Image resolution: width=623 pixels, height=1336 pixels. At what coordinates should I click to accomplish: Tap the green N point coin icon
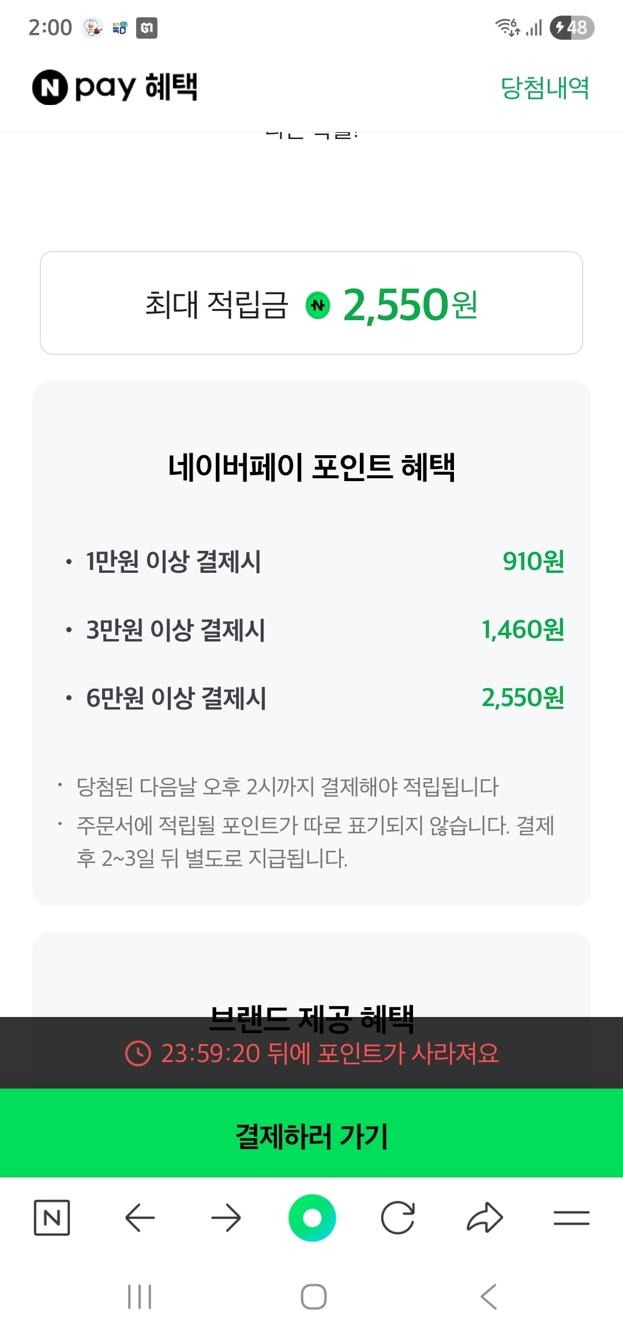coord(318,305)
